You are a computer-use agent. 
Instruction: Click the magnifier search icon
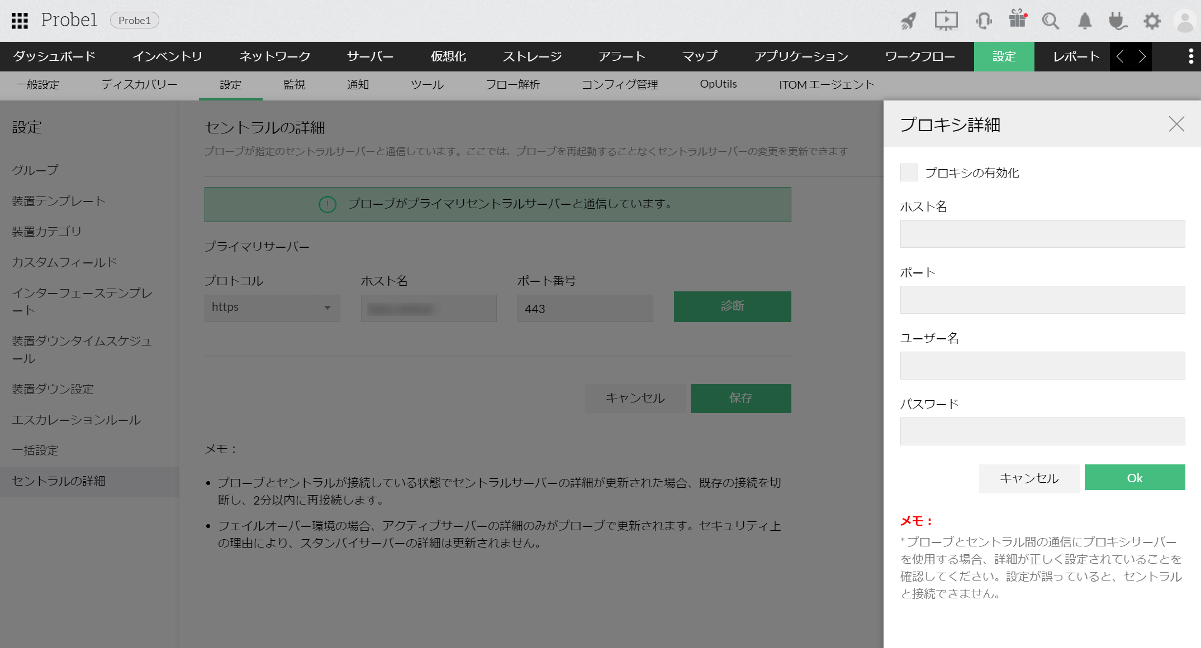click(1050, 21)
